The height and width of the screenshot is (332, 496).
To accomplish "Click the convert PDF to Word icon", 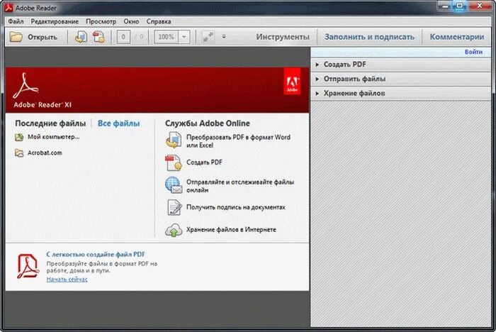I will [174, 140].
